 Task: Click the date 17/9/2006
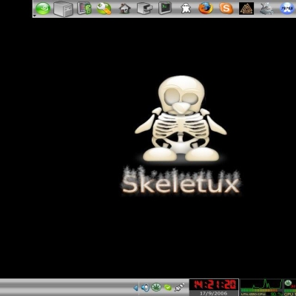click(214, 293)
